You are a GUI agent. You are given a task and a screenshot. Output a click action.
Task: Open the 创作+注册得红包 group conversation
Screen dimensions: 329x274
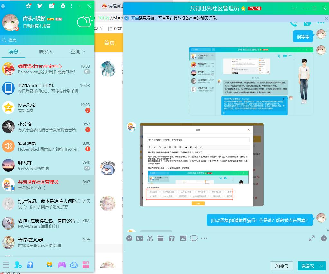point(47,223)
